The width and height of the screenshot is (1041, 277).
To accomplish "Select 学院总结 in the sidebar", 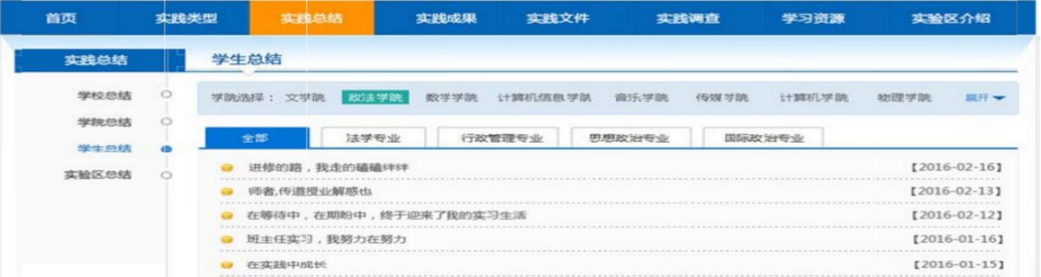I will (104, 122).
